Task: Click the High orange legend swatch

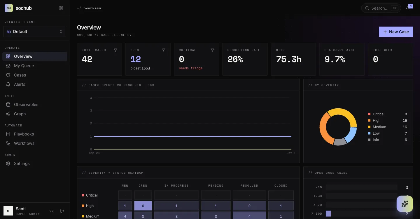Action: 369,121
